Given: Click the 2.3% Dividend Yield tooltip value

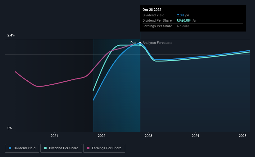Looking at the screenshot, I should pos(180,15).
